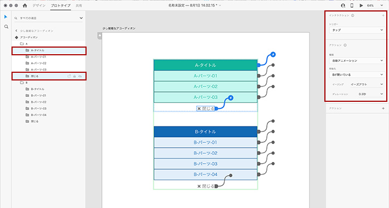Collapse folder B in the layers panel
This screenshot has height=208, width=389.
(x=22, y=83)
